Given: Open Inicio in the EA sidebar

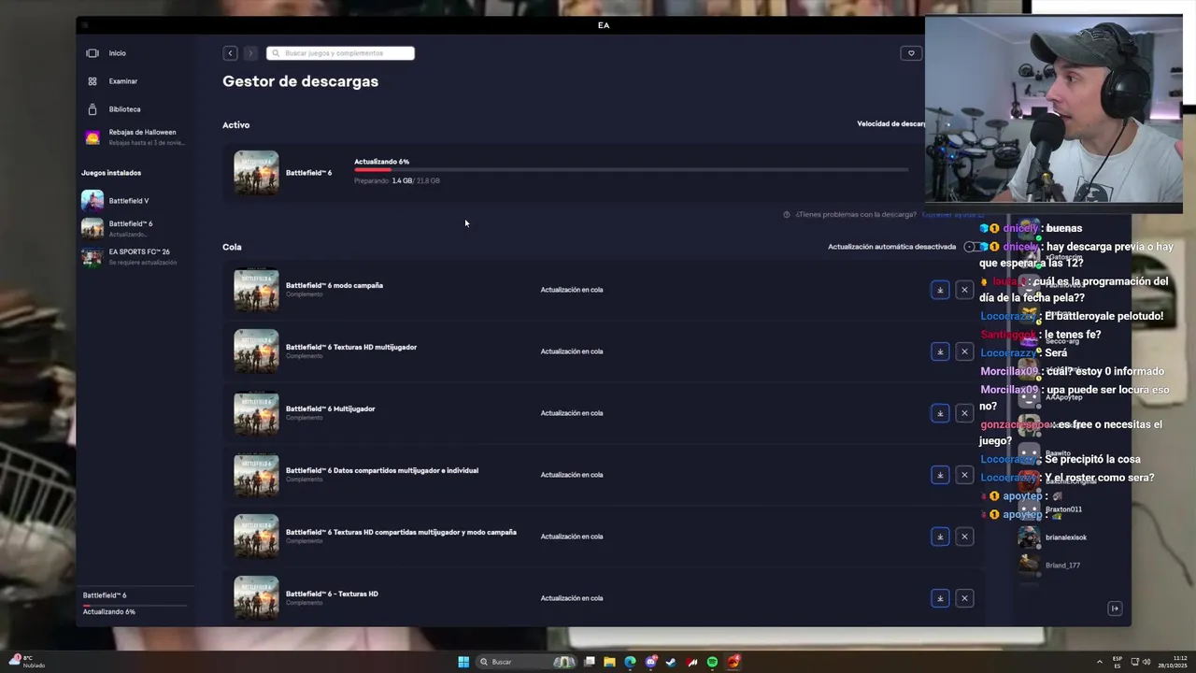Looking at the screenshot, I should click(117, 53).
